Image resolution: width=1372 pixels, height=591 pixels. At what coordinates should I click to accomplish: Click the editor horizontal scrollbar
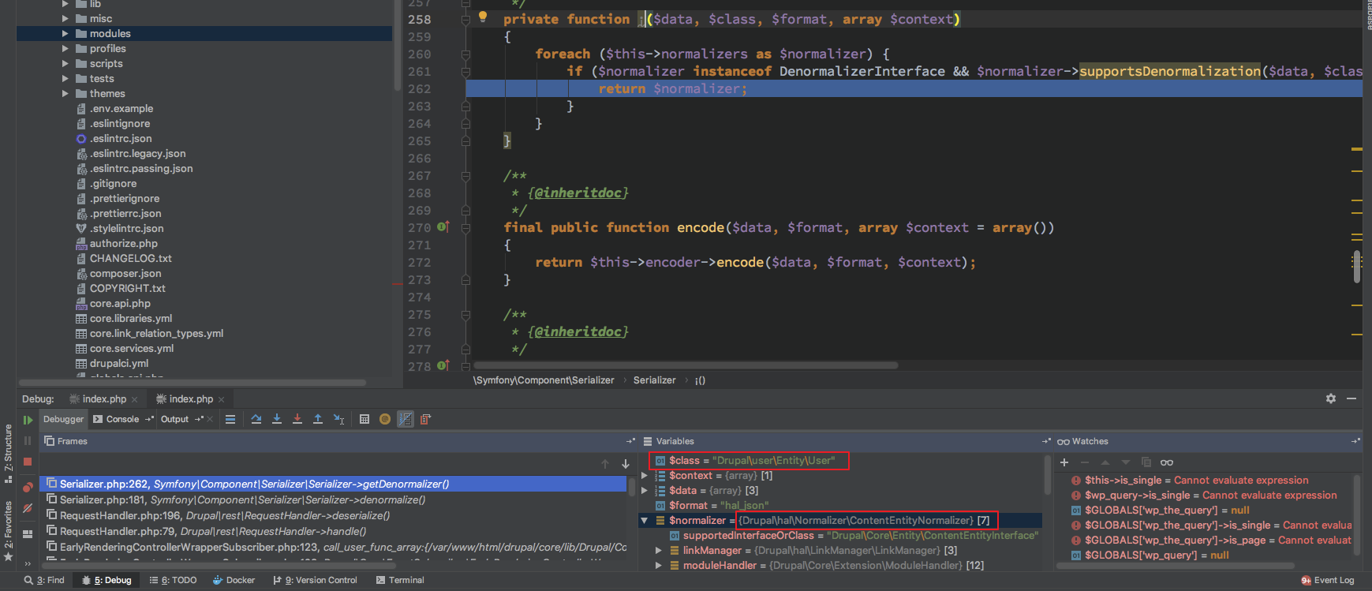tap(683, 365)
